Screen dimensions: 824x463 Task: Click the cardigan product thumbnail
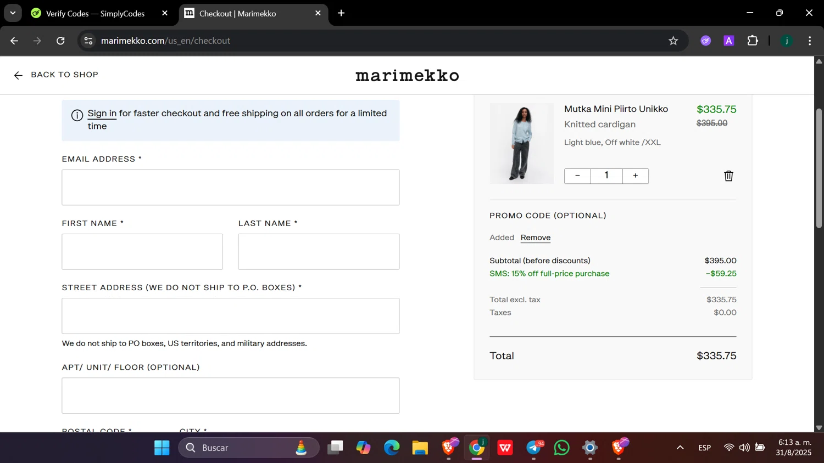(x=522, y=143)
